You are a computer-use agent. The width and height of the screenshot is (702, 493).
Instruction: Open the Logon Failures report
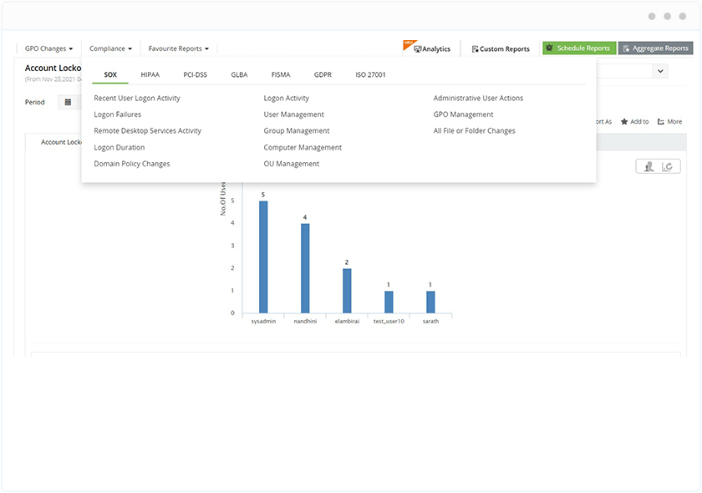click(117, 114)
